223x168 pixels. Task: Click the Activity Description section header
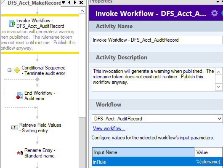click(x=156, y=57)
